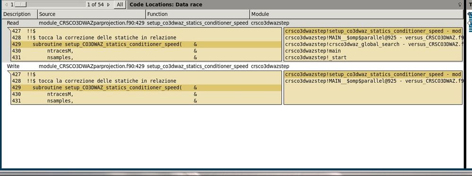
Task: Click the 'Code Locations: Data race' title
Action: tap(166, 5)
